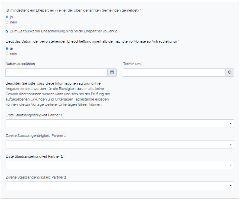Select 'nein' for Ehepartner gemeldet question
The height and width of the screenshot is (201, 240).
pos(7,22)
